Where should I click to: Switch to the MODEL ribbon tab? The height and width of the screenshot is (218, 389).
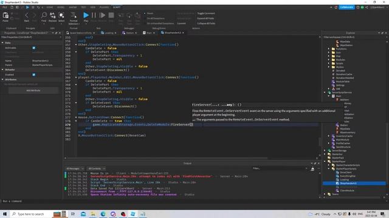(61, 7)
